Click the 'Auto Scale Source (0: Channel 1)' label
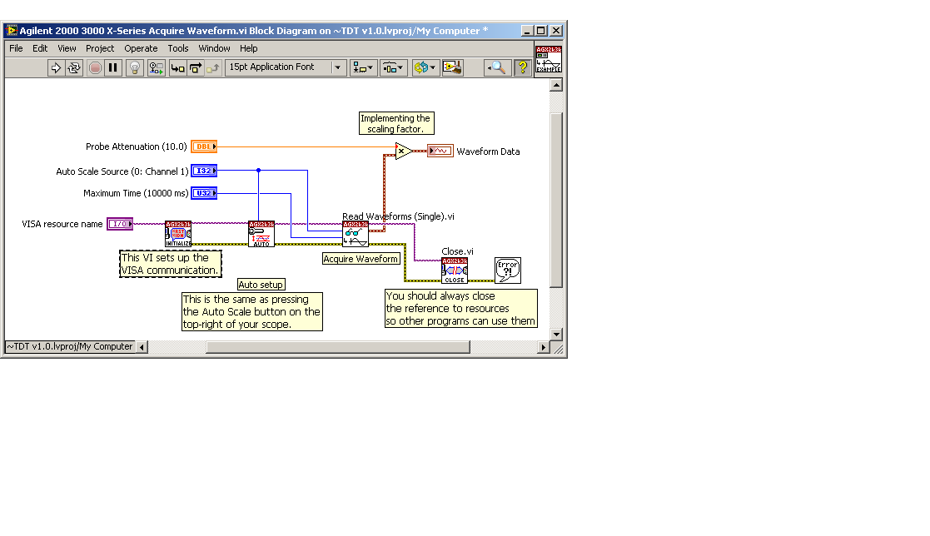The image size is (930, 536). pyautogui.click(x=122, y=171)
